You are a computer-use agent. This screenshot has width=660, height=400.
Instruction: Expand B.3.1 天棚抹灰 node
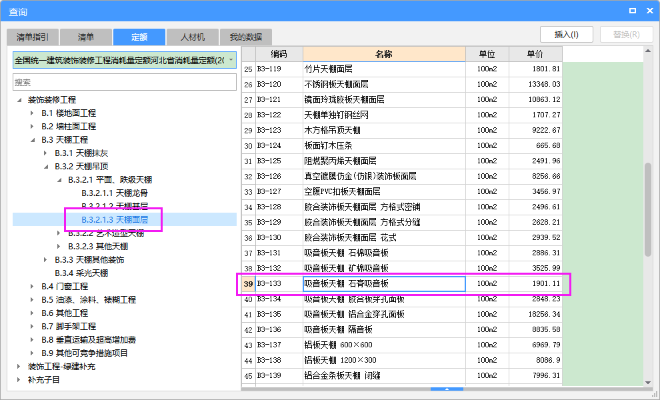45,153
